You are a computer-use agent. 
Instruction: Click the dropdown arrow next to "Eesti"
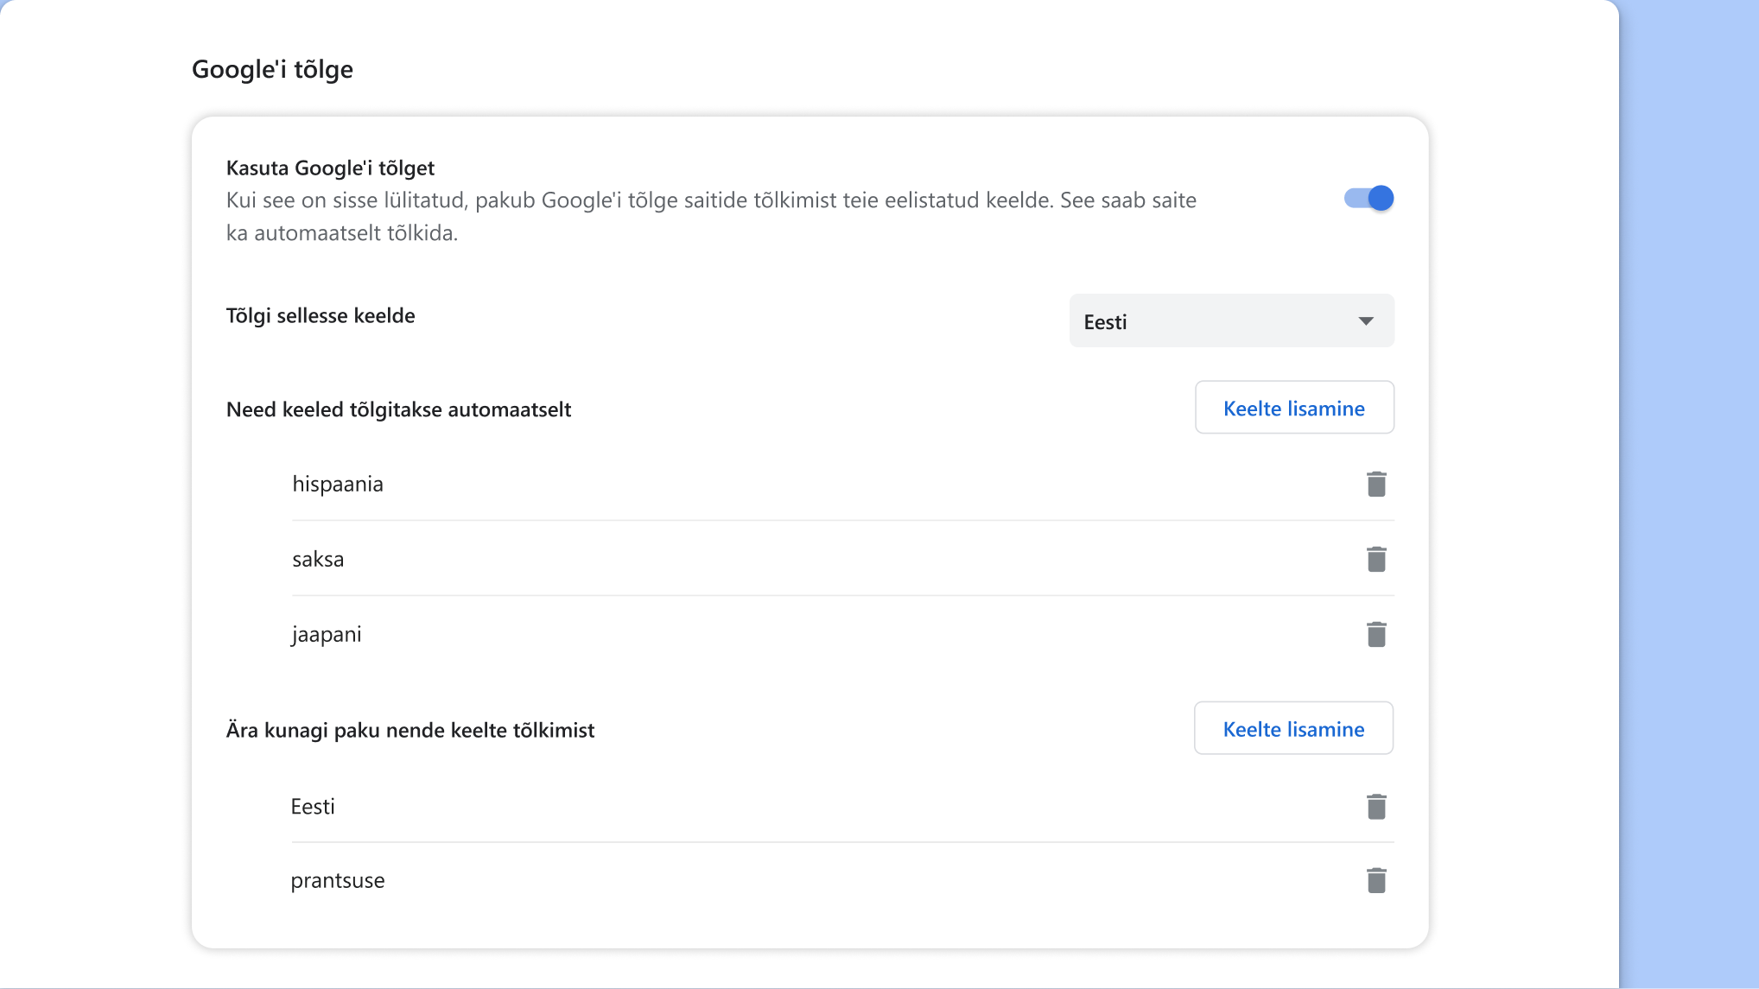1366,320
